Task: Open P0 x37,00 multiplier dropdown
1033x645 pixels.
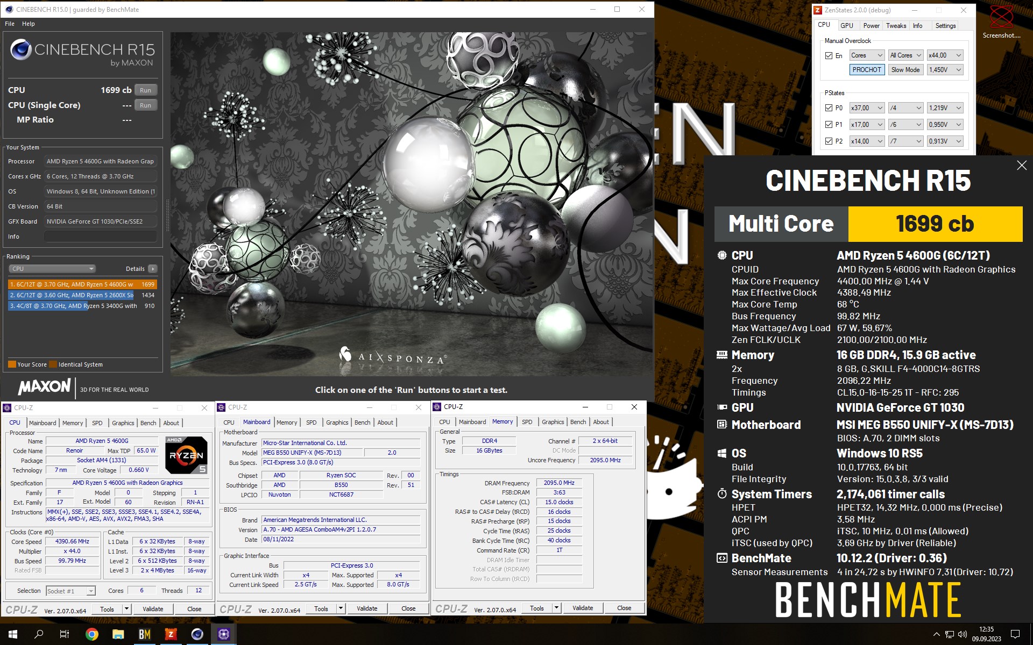Action: click(x=867, y=108)
